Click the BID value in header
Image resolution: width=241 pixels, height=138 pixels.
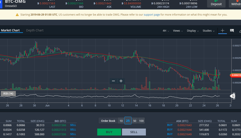coord(75,3)
